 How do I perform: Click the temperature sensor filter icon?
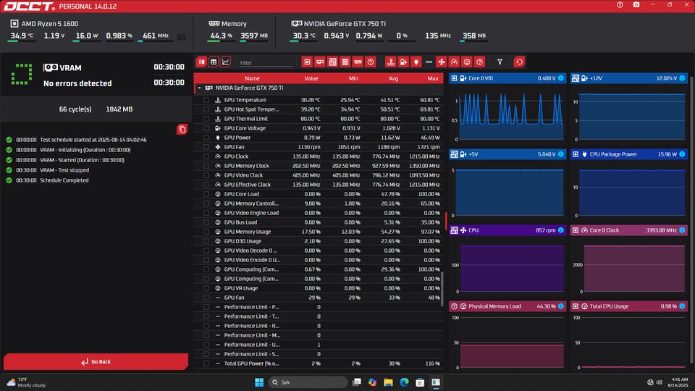pyautogui.click(x=391, y=62)
